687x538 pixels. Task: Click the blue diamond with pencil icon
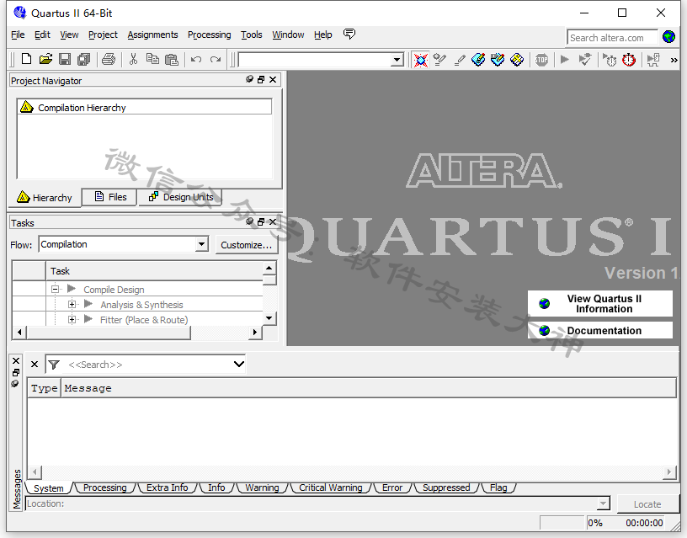click(478, 60)
